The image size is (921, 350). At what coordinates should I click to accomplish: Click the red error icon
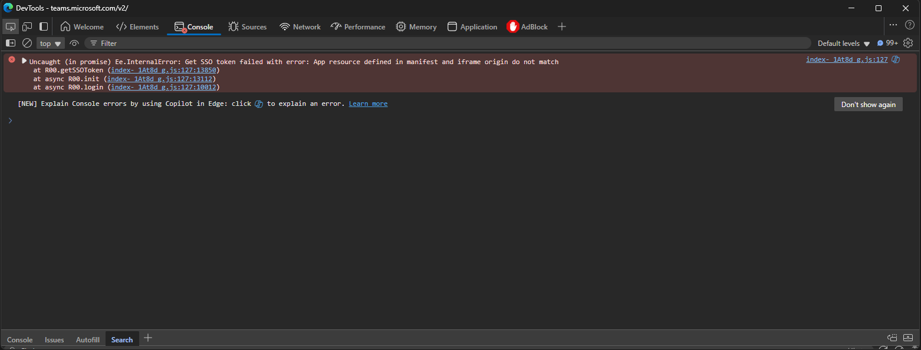point(12,59)
